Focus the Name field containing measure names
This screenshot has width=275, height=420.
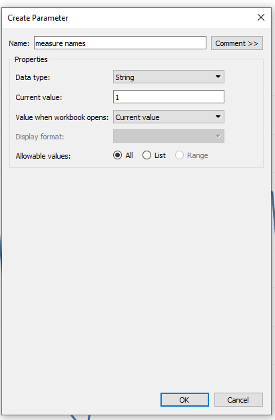pyautogui.click(x=120, y=43)
